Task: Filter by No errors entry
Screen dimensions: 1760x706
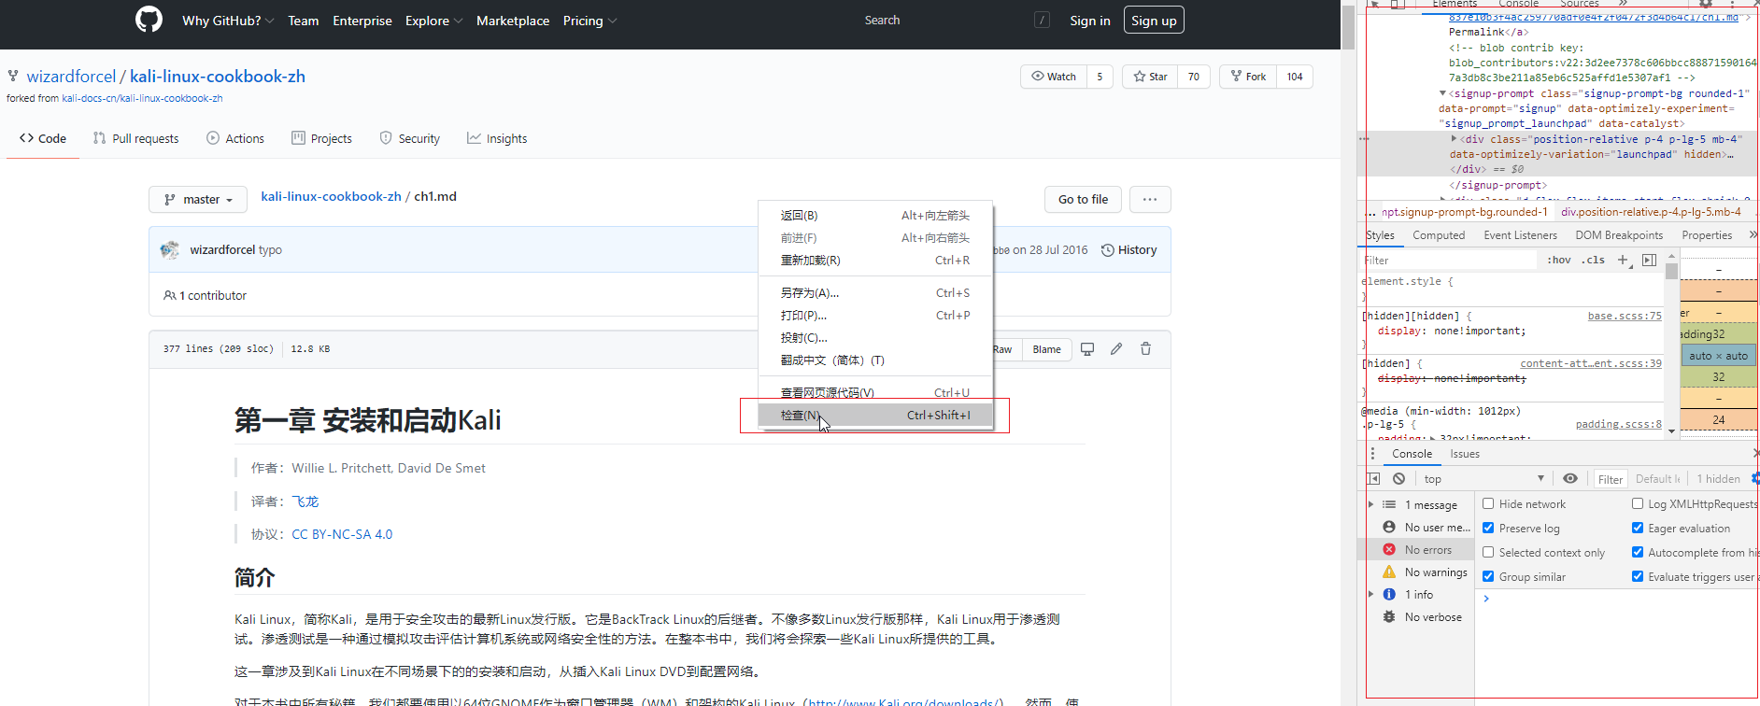Action: tap(1417, 550)
